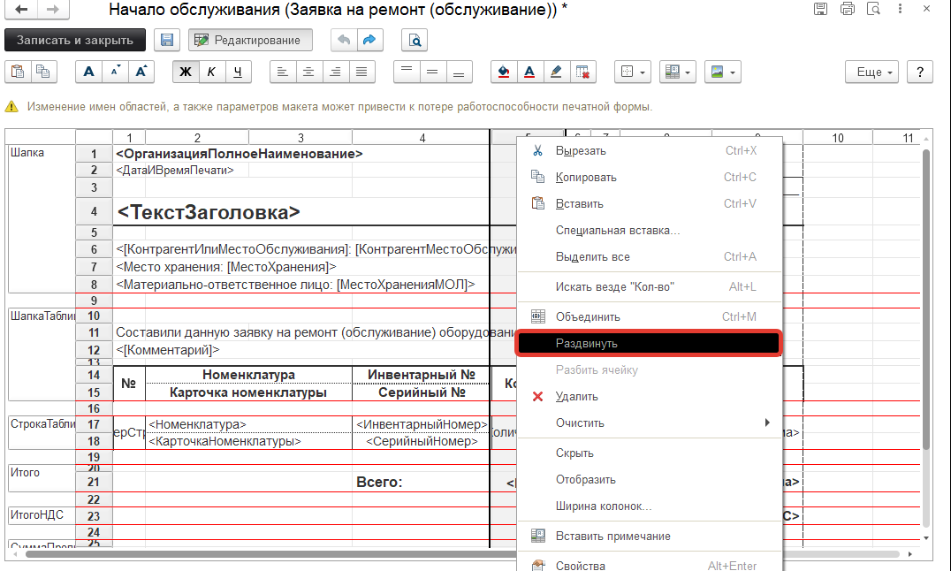Open print preview with magnifier icon
Screen dimensions: 951x571
414,40
